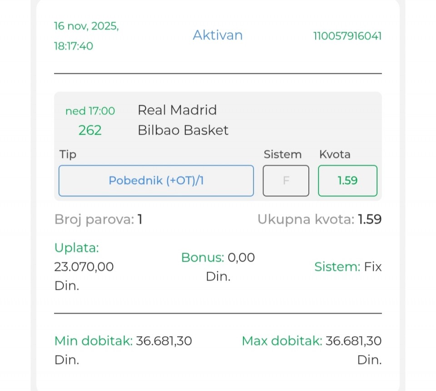Click the Kvota column label
Screen dimensions: 436x391
tap(335, 155)
